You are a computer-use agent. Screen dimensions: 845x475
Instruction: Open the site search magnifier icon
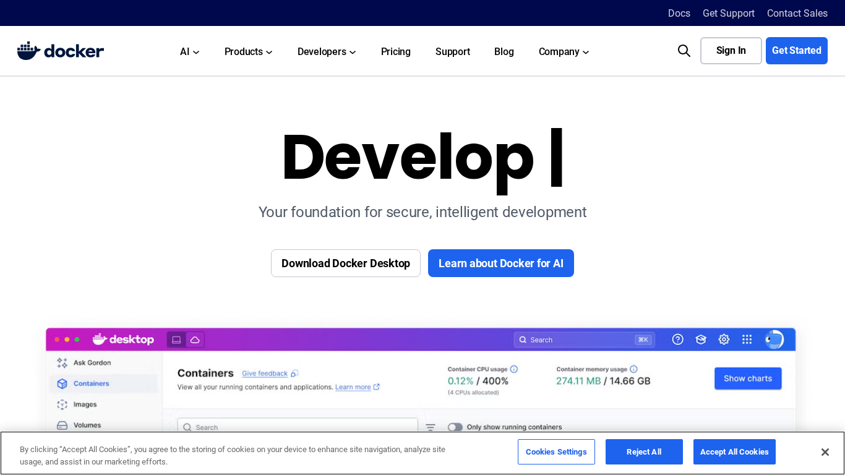click(684, 51)
